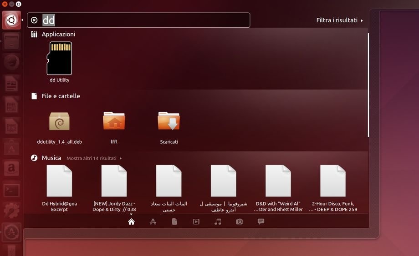
Task: Expand Mostra altri 14 risultati
Action: [x=94, y=158]
